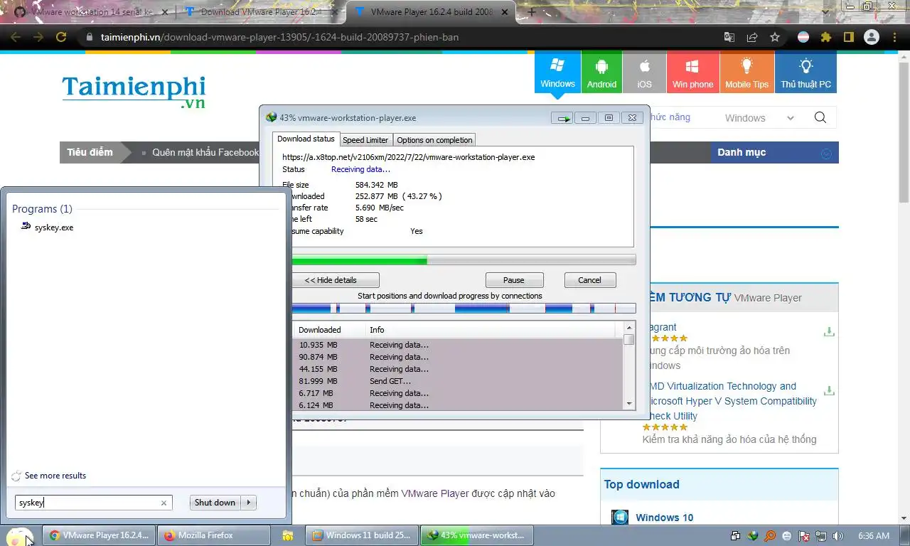Click the connections progress segment bar
The width and height of the screenshot is (910, 546).
pyautogui.click(x=464, y=308)
